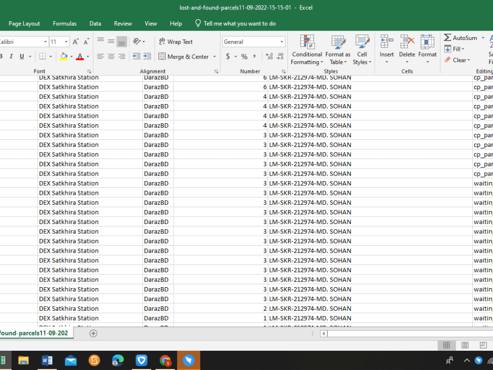493x370 pixels.
Task: Select Top Align icon
Action: pyautogui.click(x=101, y=41)
